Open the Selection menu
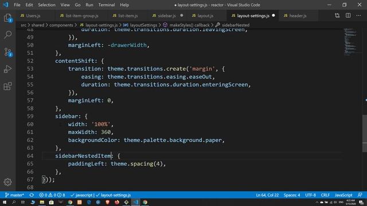 (x=46, y=5)
